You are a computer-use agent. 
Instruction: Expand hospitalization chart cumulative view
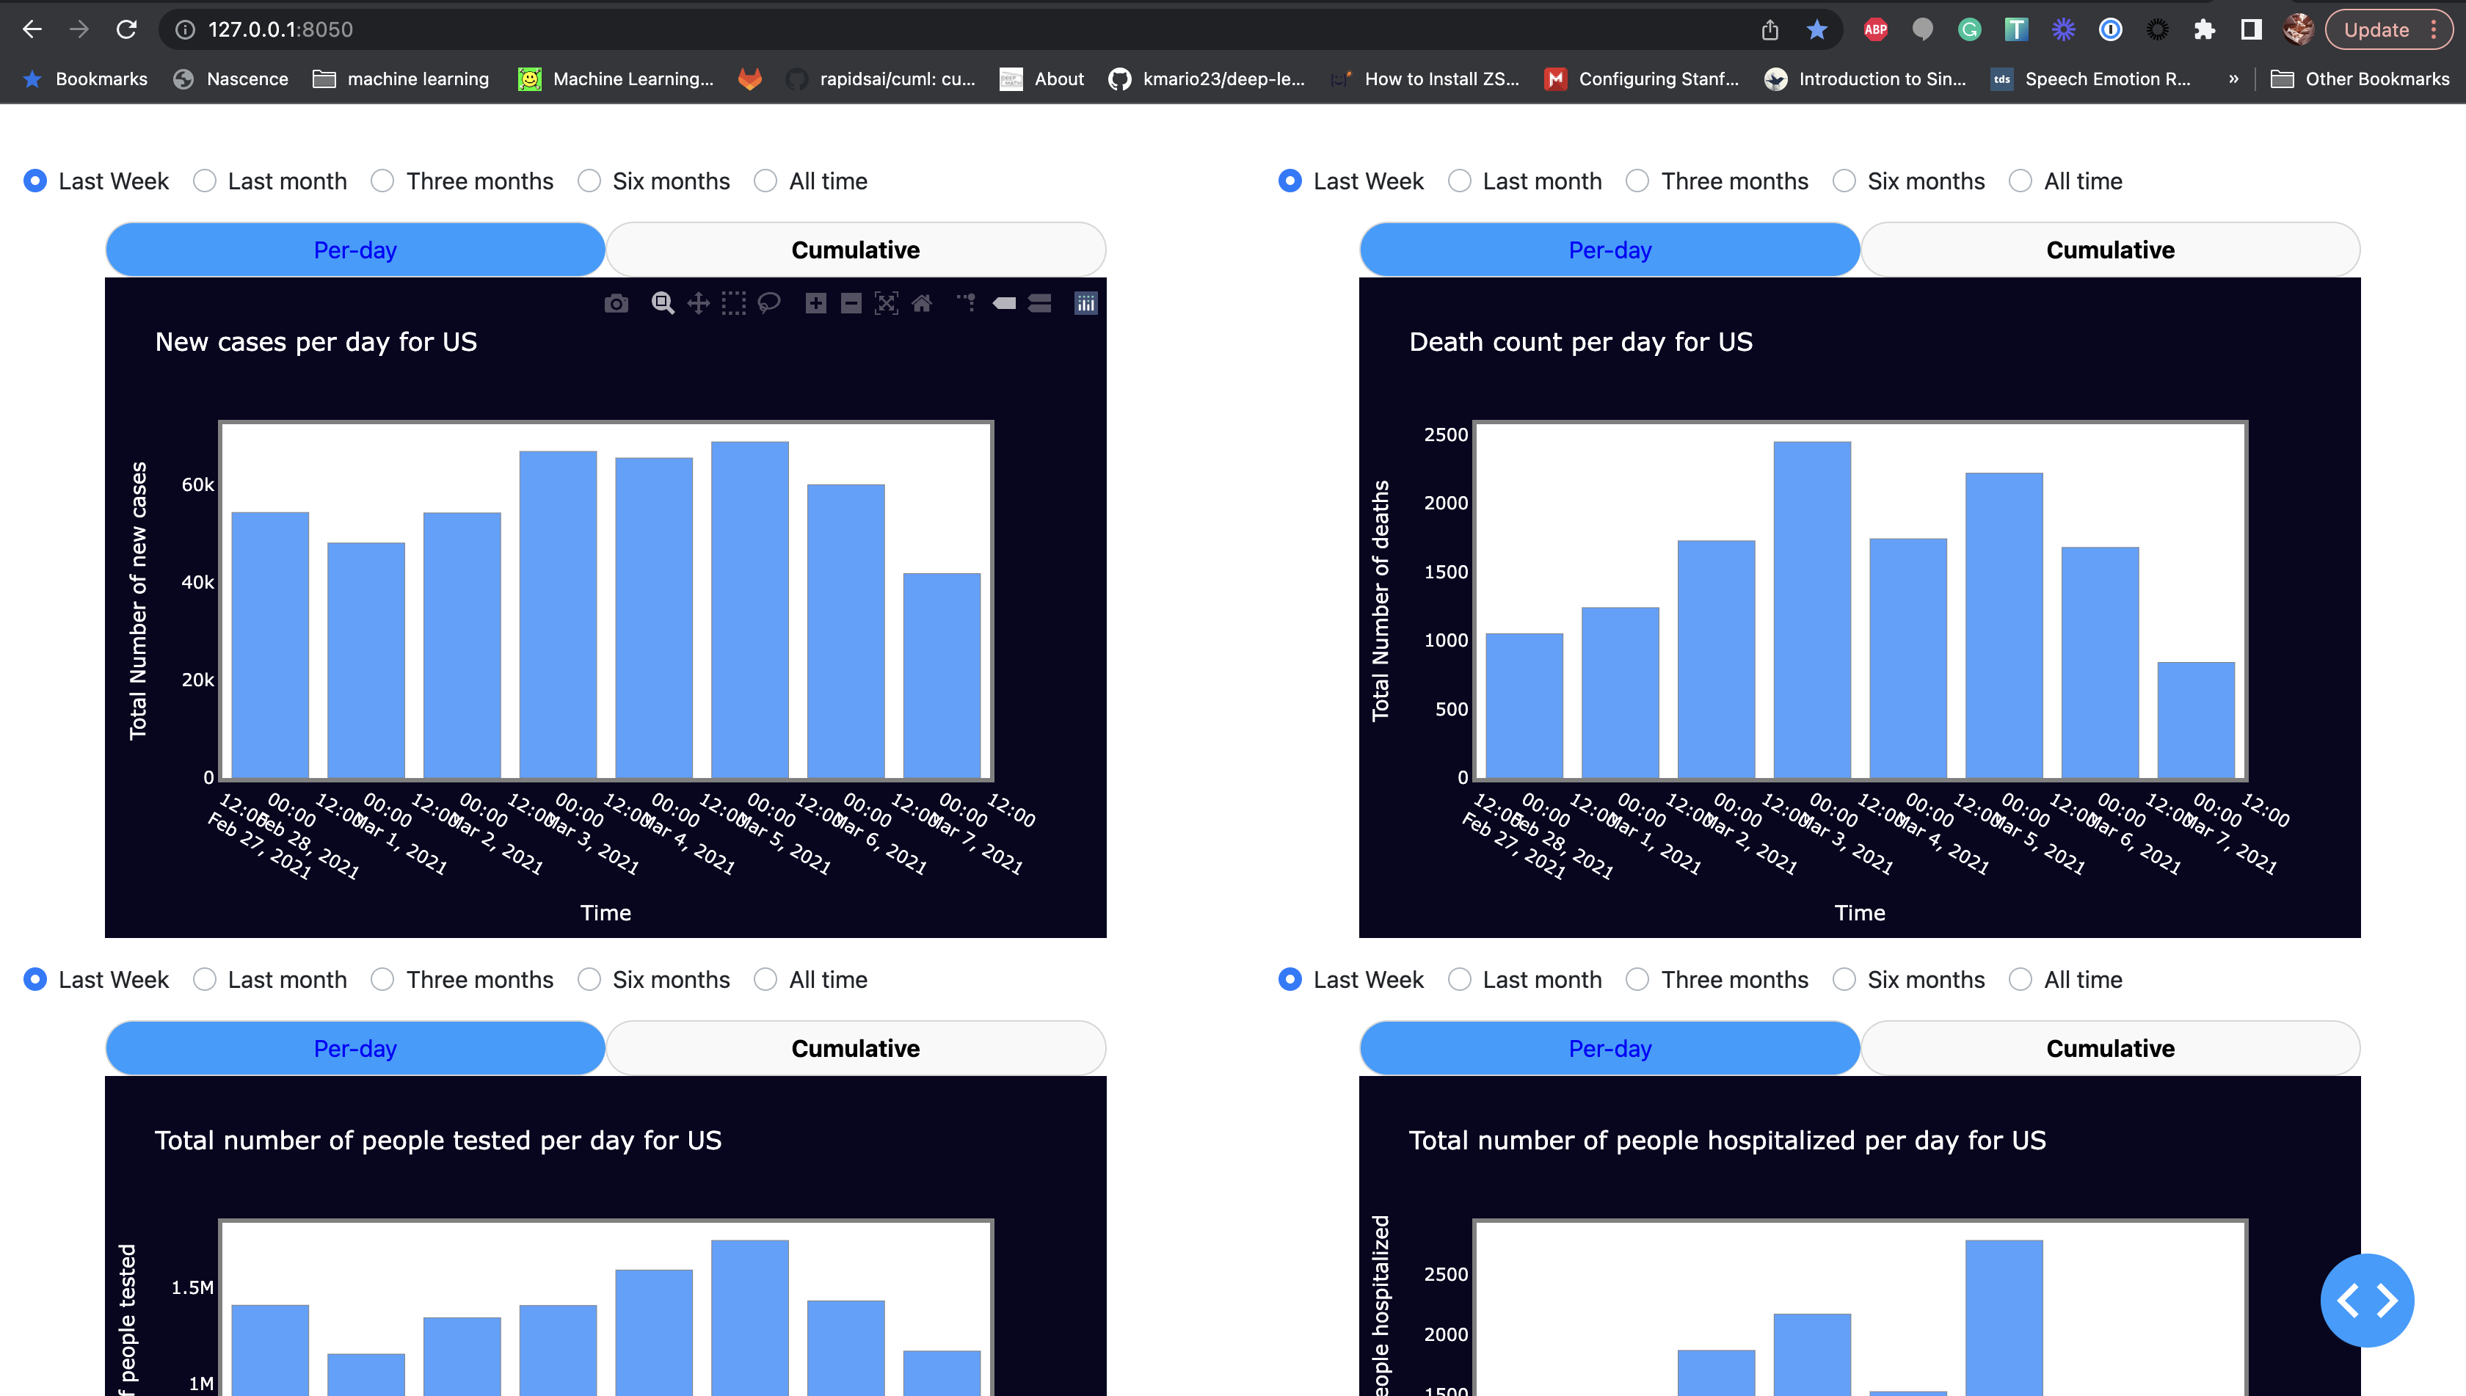[2110, 1047]
